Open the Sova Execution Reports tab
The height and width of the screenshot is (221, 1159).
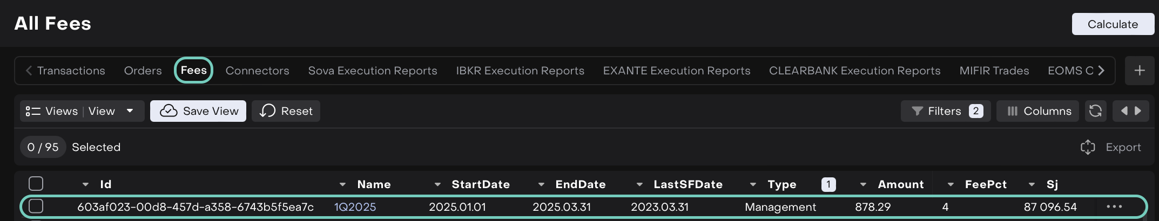(373, 71)
